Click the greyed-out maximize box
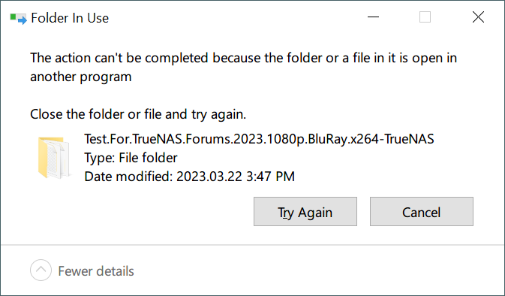Image resolution: width=505 pixels, height=296 pixels. pos(425,17)
